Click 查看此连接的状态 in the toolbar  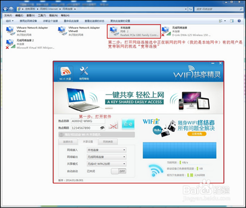(94, 21)
